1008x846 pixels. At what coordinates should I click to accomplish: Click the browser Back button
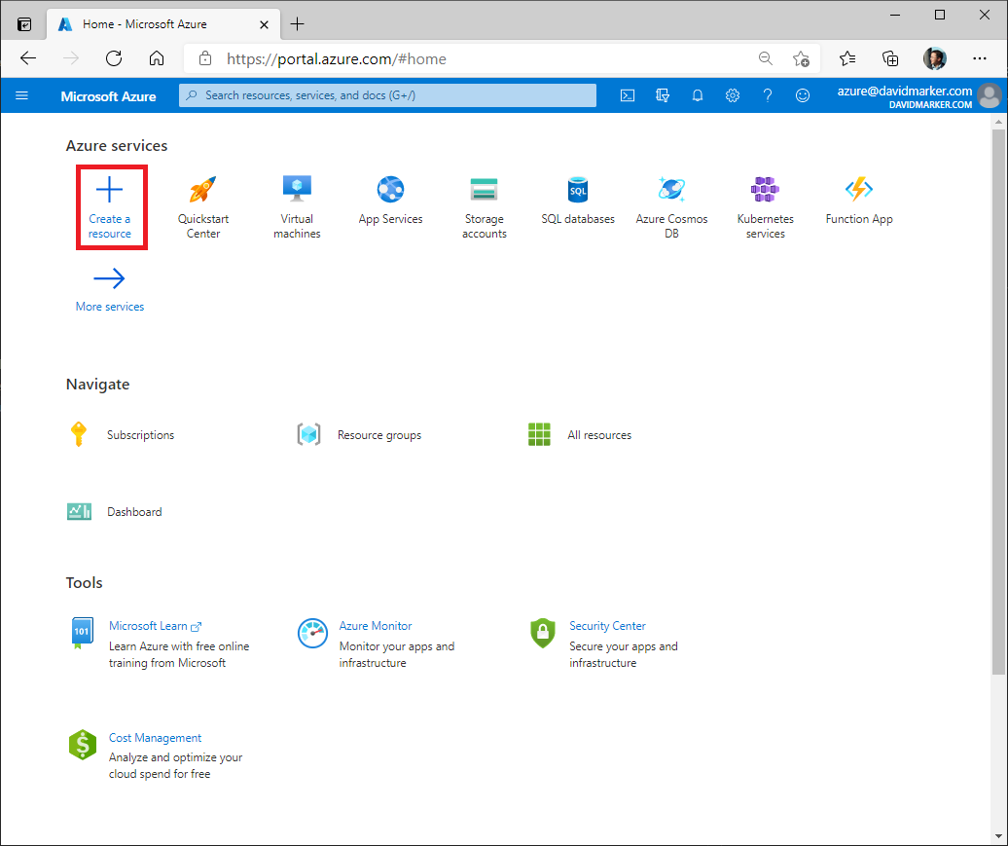tap(28, 58)
